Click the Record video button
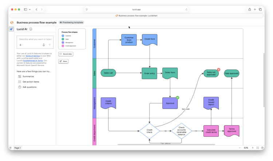 66,54
